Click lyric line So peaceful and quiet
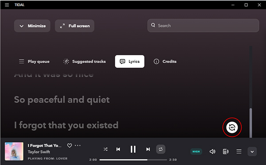Image resolution: width=266 pixels, height=165 pixels. [x=62, y=100]
